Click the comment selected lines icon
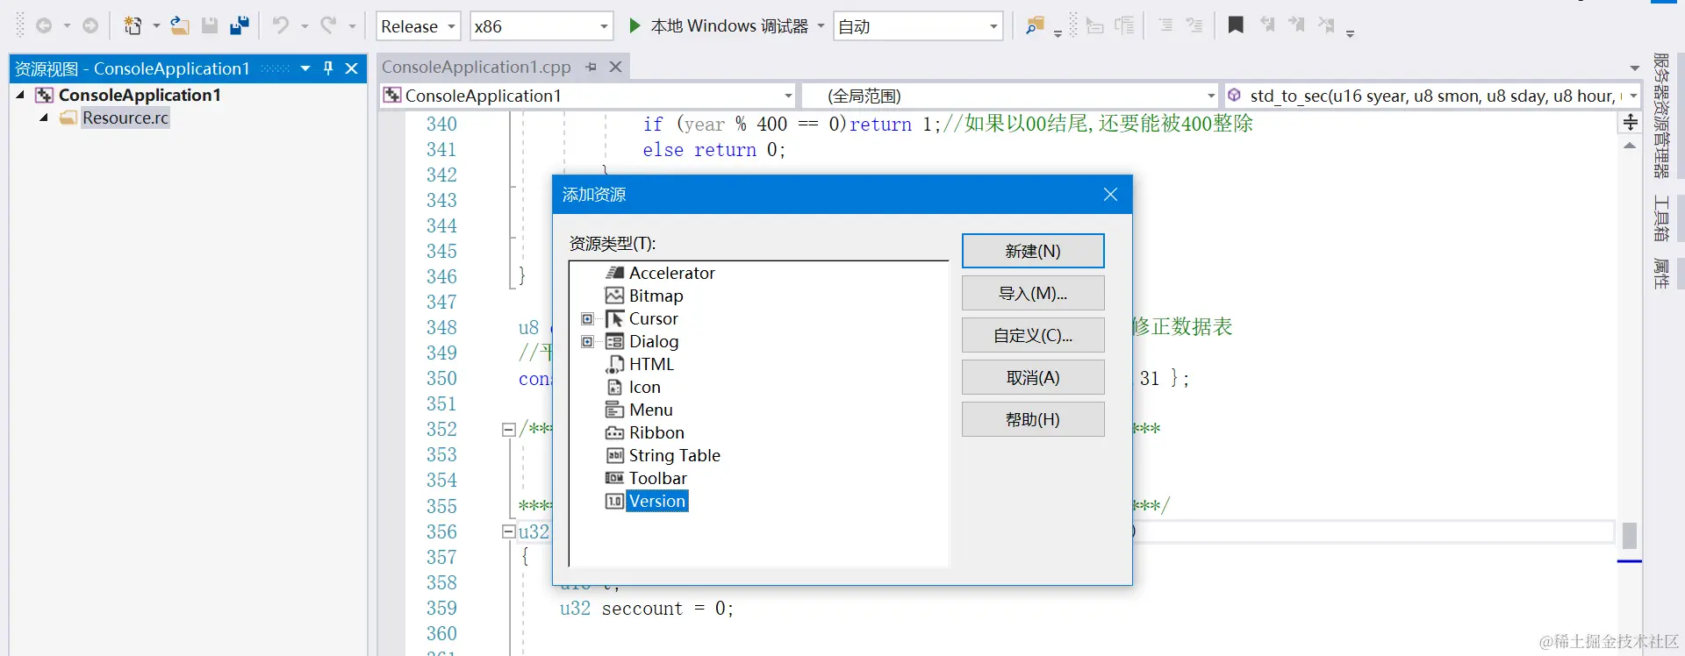The width and height of the screenshot is (1685, 656). [1165, 25]
